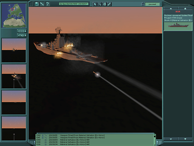The width and height of the screenshot is (194, 146).
Task: Click the toolbar grip left of pointer tool
Action: tap(91, 4)
